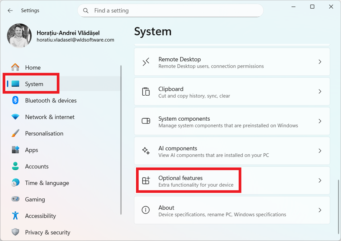This screenshot has height=241, width=341.
Task: Click the Gaming controller icon
Action: click(15, 199)
